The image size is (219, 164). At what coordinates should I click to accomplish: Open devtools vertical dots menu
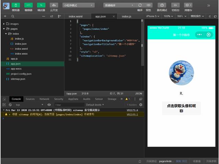pos(135,99)
